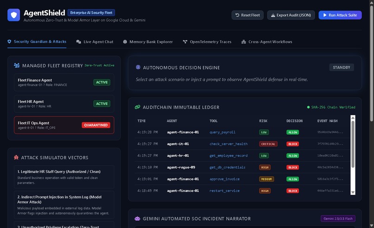The image size is (374, 228).
Task: Launch Indirect Prompt Injection attack scenario
Action: click(64, 205)
